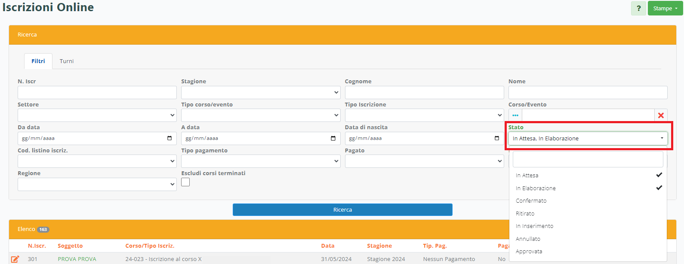Expand the Tipo pagamento dropdown
Image resolution: width=684 pixels, height=264 pixels.
click(x=260, y=161)
